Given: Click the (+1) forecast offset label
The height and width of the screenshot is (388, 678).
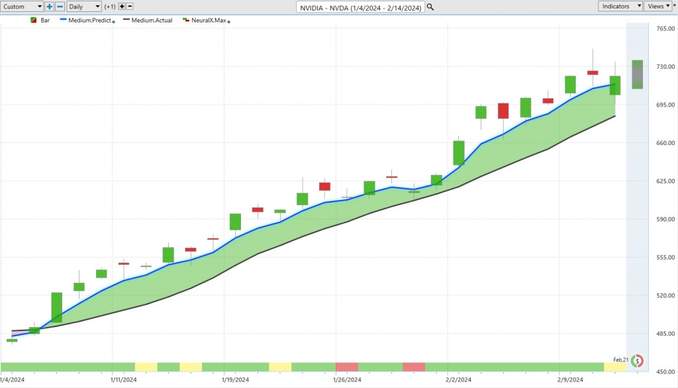Looking at the screenshot, I should (110, 7).
